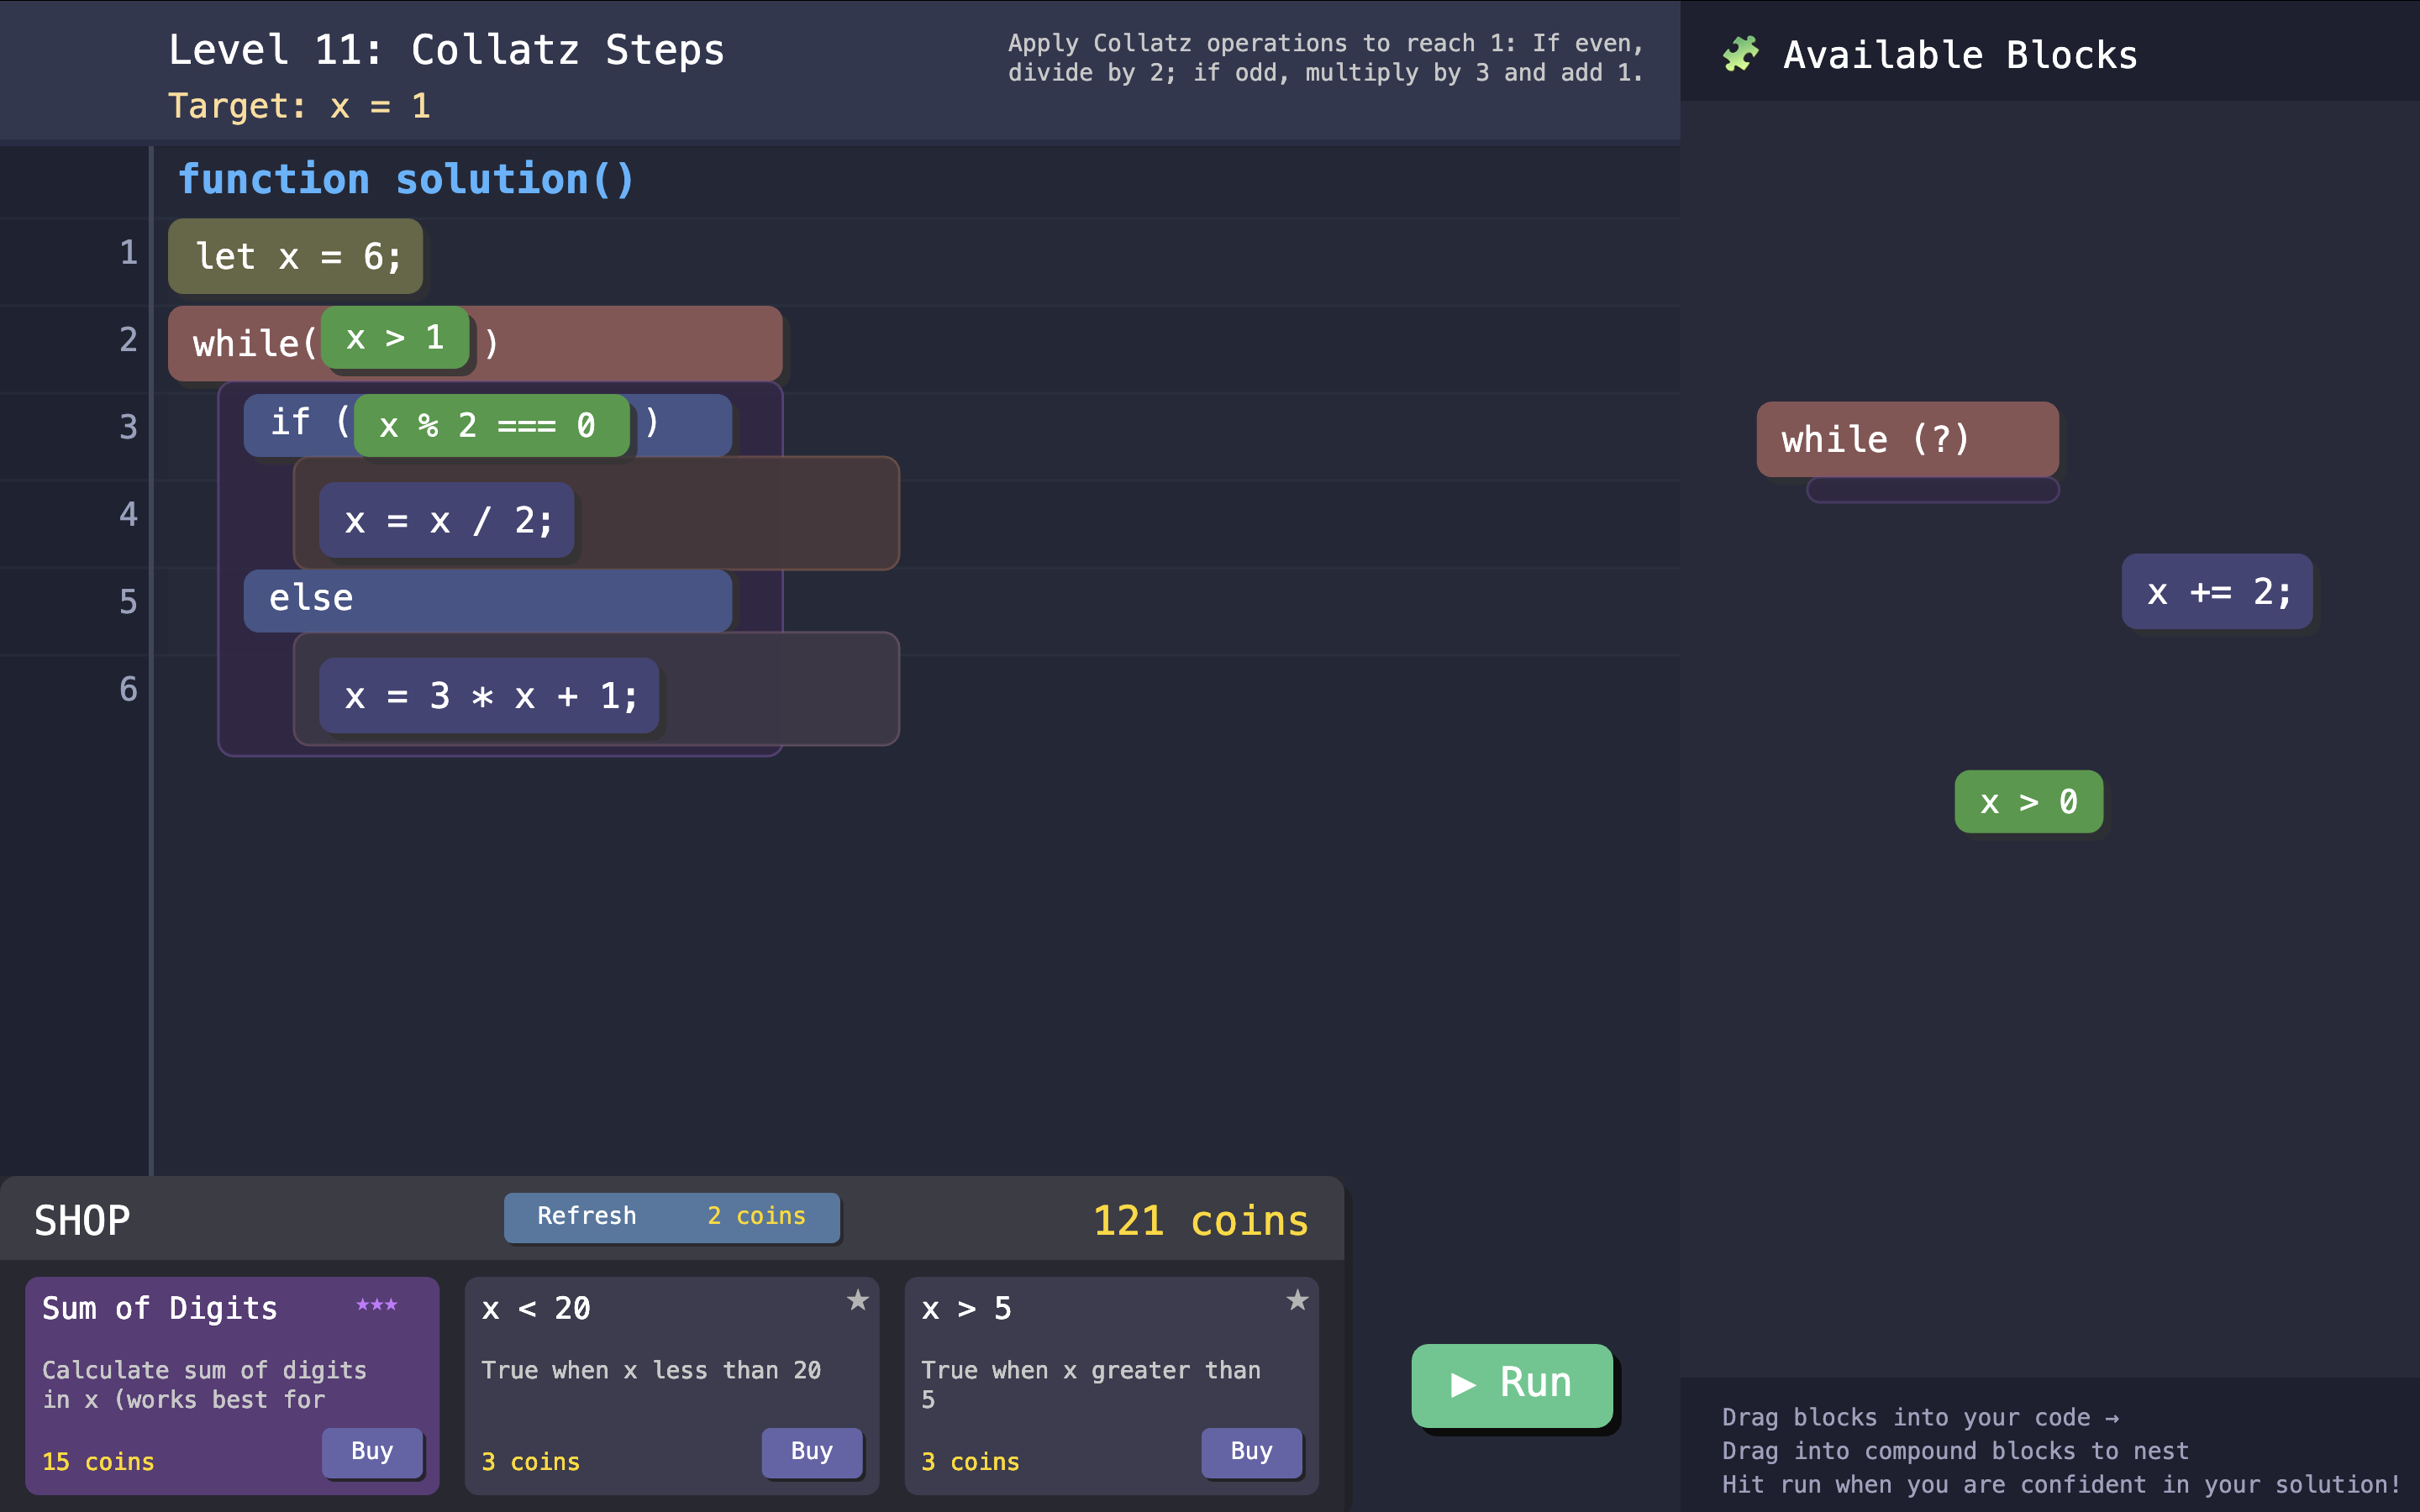Click the let x = 6; statement block
2420x1512 pixels.
click(296, 257)
